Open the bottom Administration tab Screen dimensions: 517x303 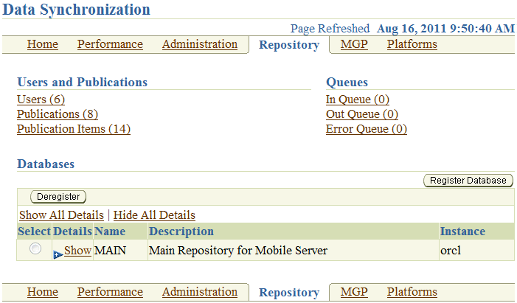click(200, 292)
